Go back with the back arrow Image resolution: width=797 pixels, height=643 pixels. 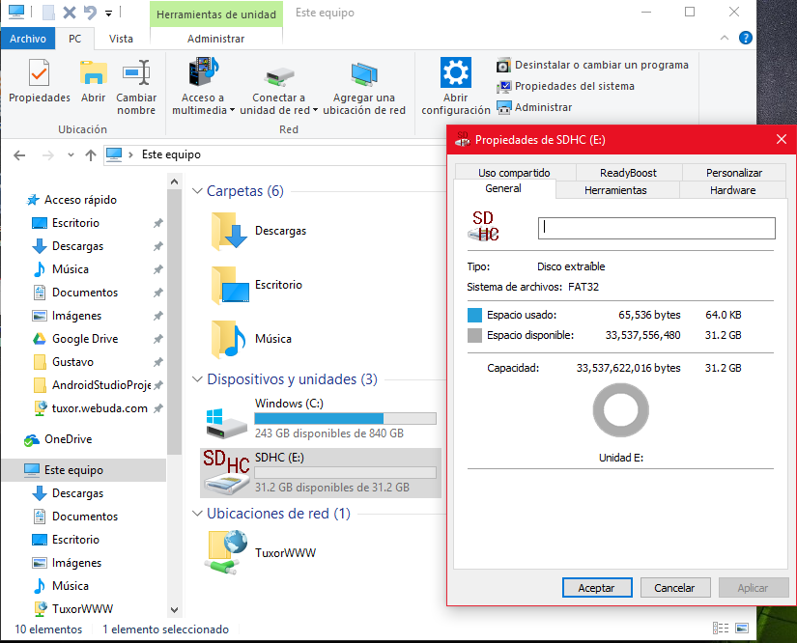[19, 154]
